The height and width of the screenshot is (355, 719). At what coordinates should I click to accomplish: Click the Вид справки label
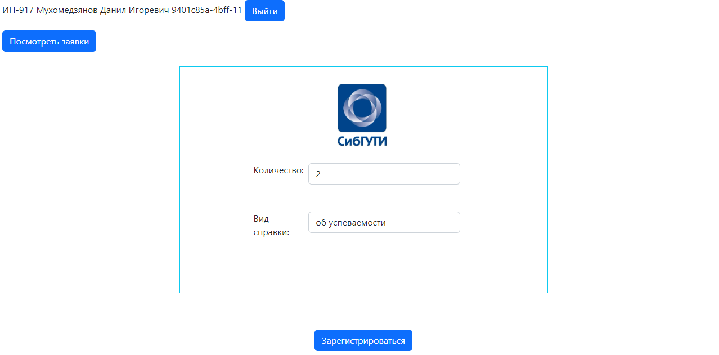pyautogui.click(x=271, y=226)
